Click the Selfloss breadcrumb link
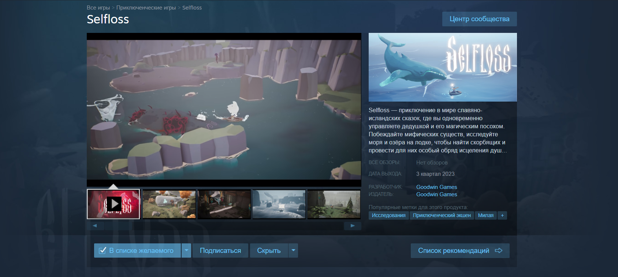 pyautogui.click(x=192, y=8)
